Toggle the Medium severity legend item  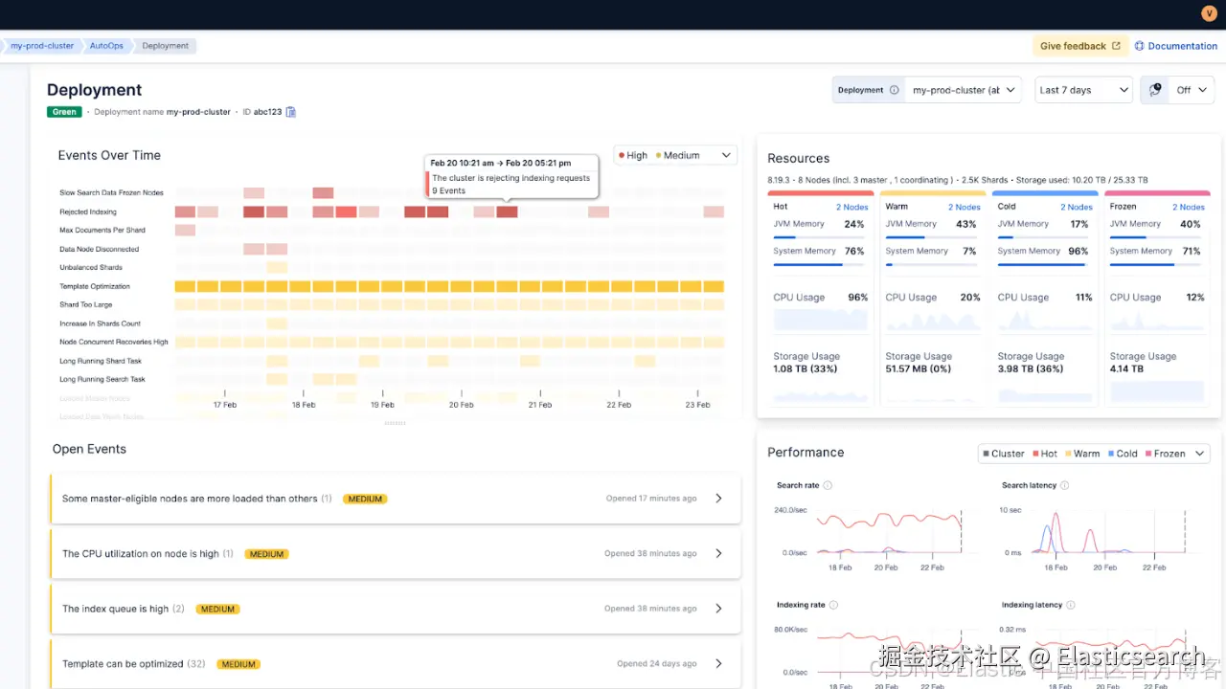(677, 155)
